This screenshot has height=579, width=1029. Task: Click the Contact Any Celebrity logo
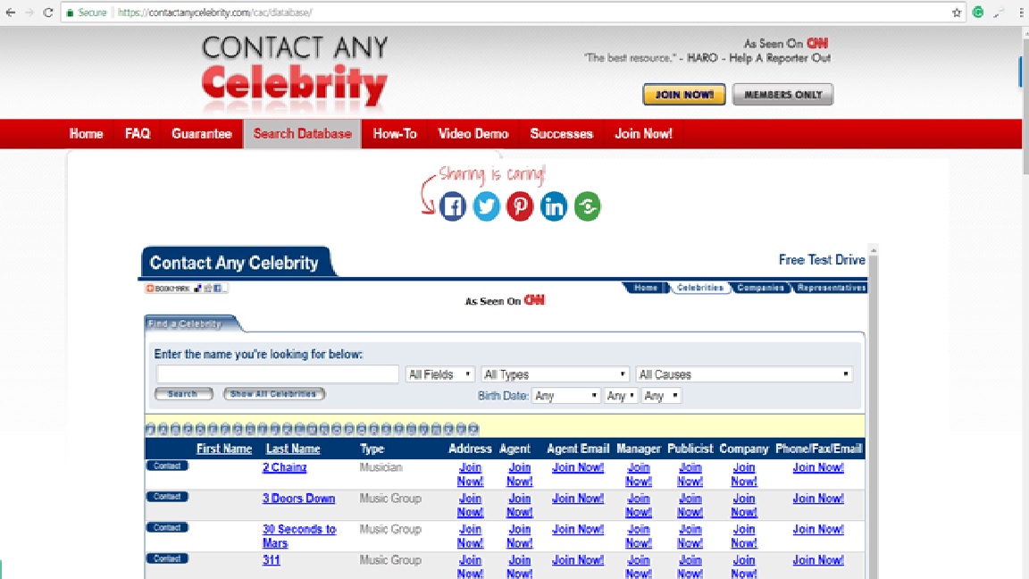(x=294, y=73)
